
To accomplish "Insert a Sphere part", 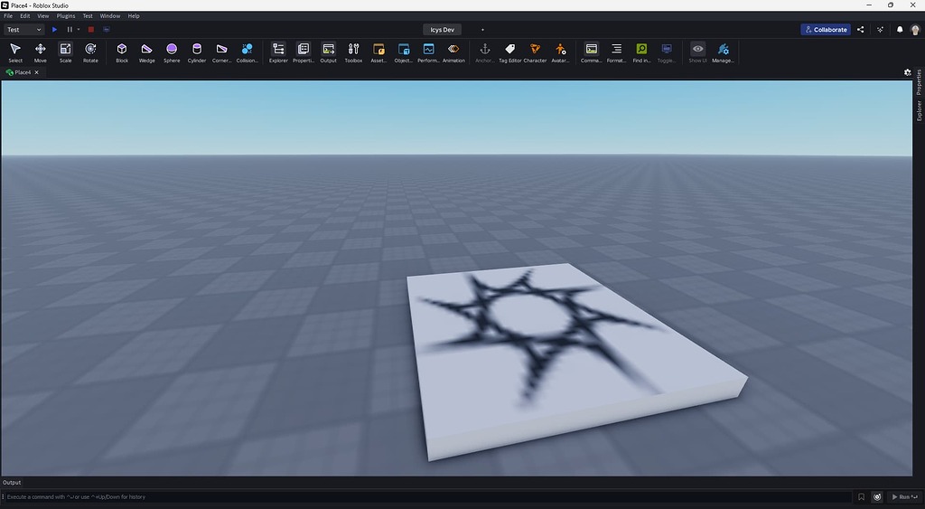I will [172, 52].
